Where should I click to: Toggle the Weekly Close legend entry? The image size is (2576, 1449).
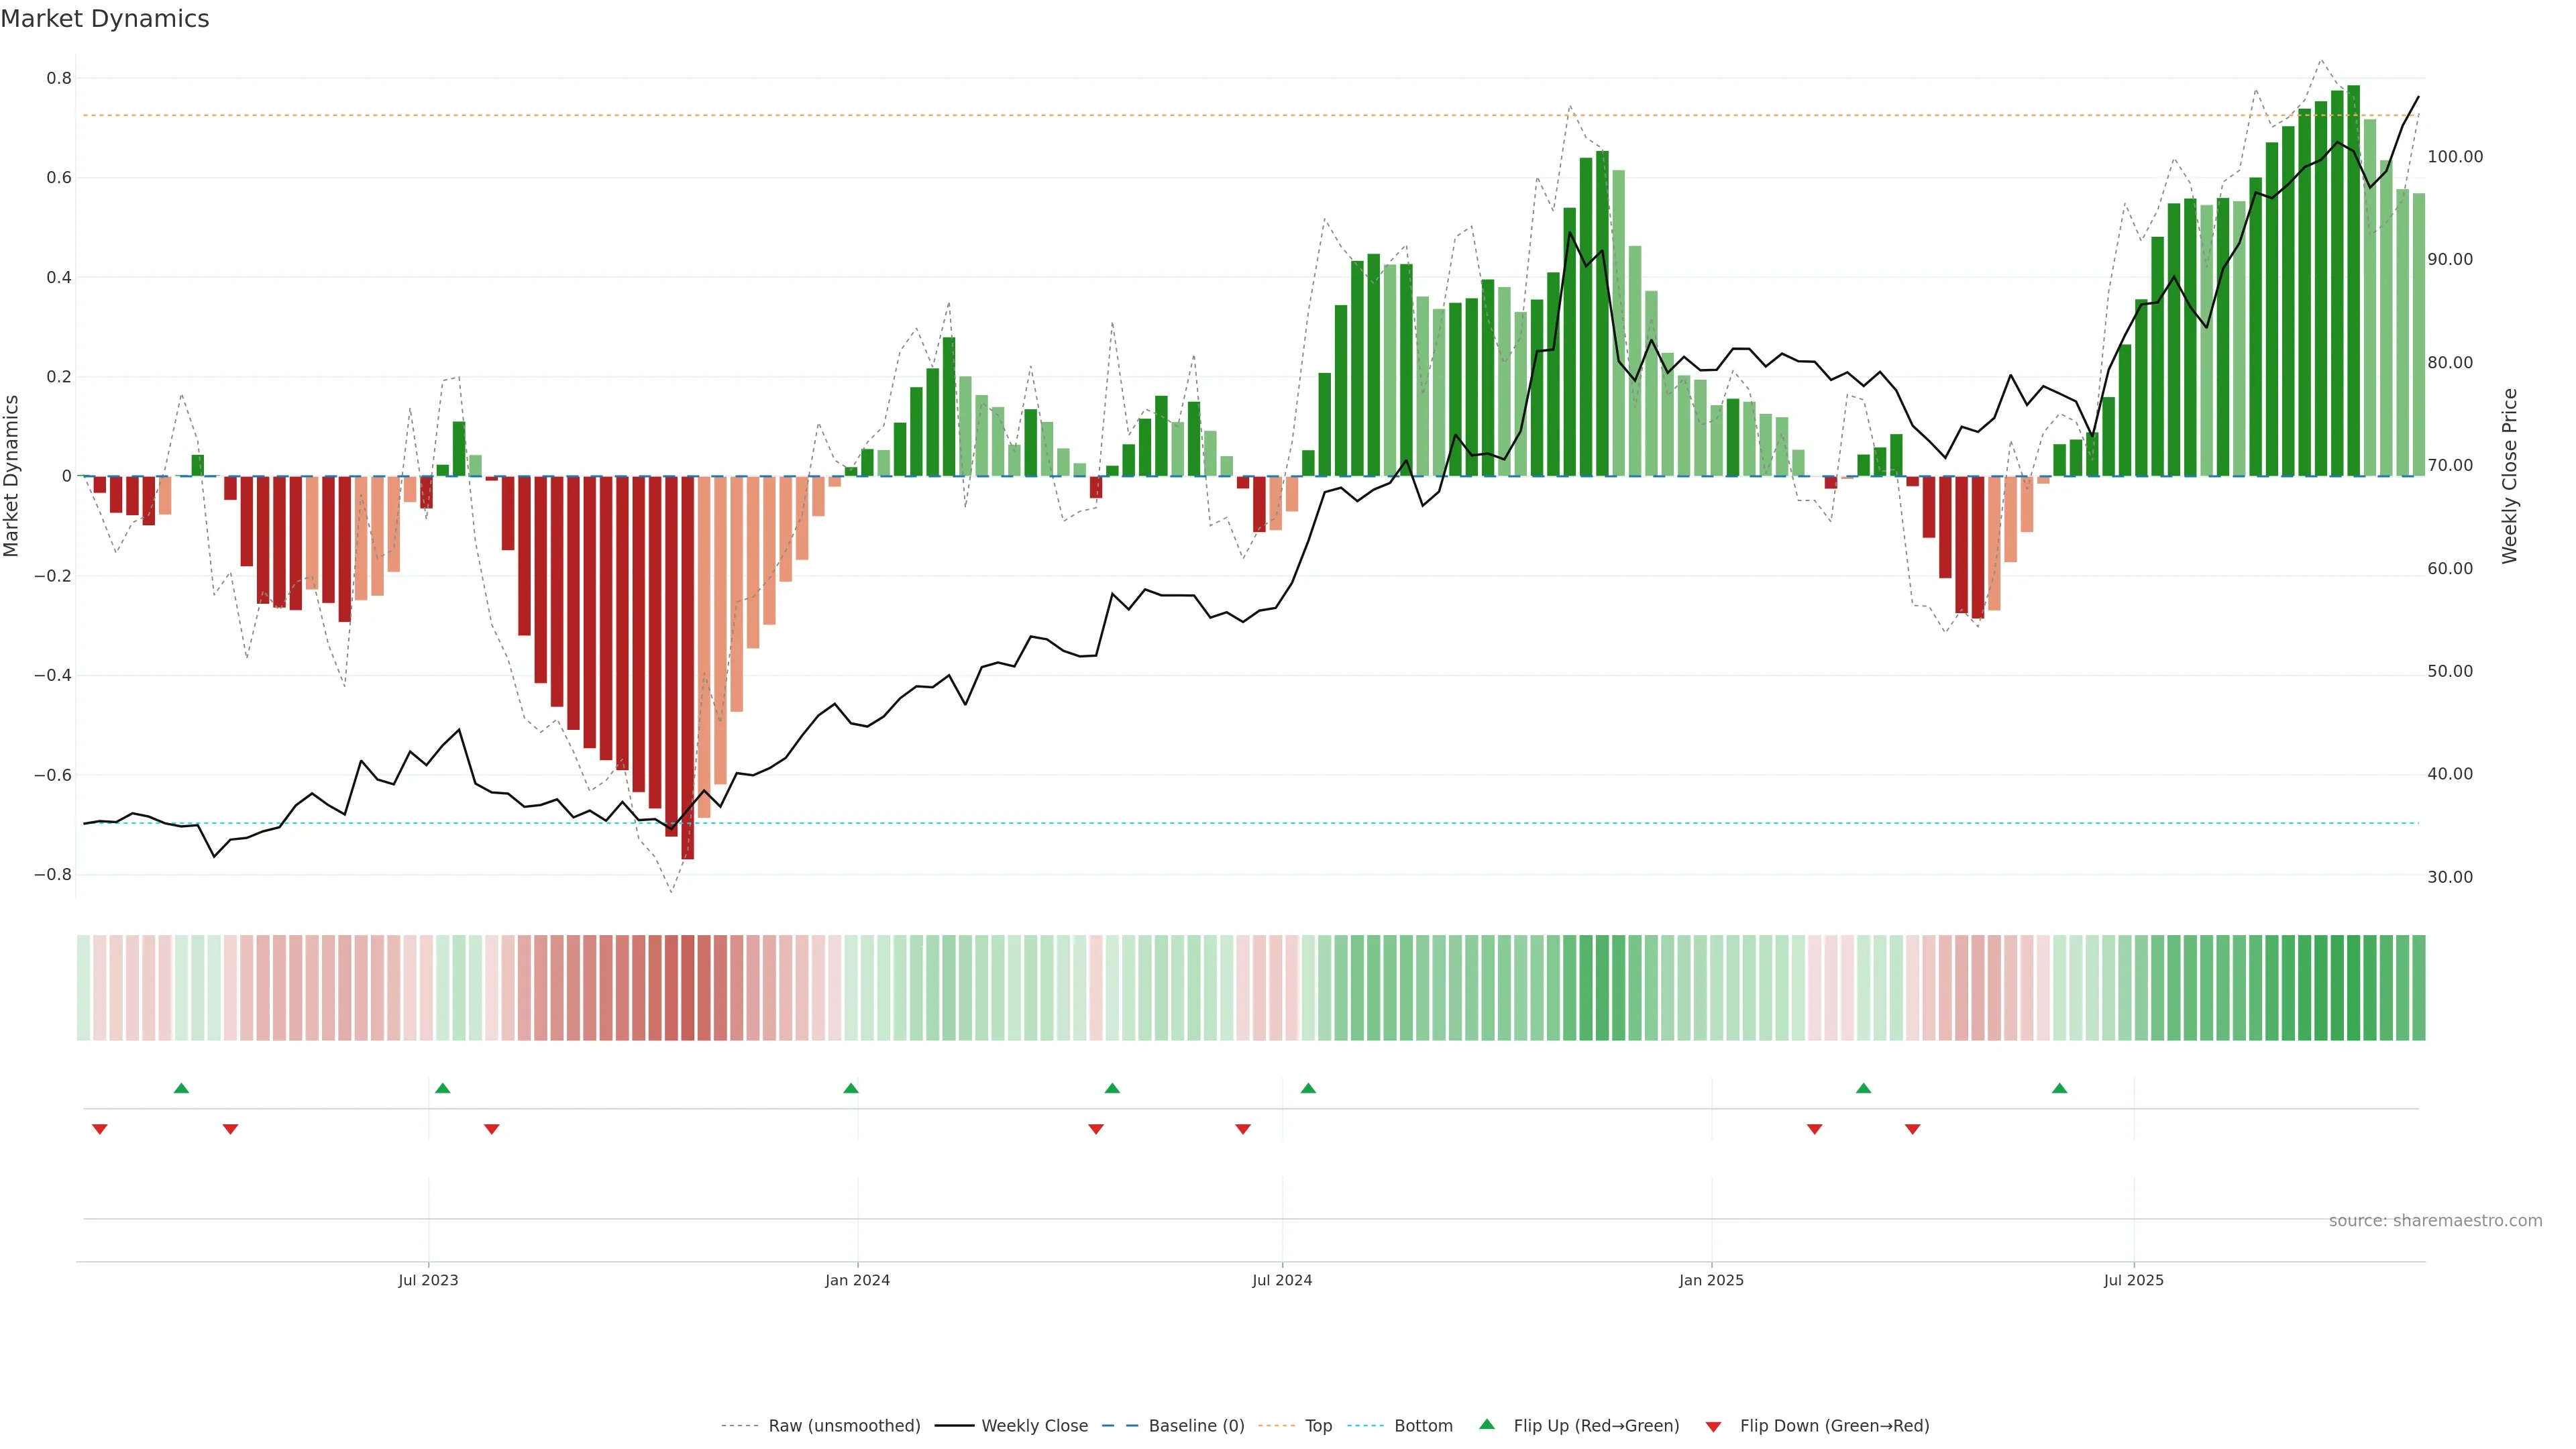1034,1425
